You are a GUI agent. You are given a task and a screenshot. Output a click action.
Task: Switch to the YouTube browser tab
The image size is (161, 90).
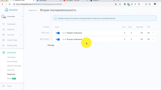pyautogui.click(x=75, y=0)
